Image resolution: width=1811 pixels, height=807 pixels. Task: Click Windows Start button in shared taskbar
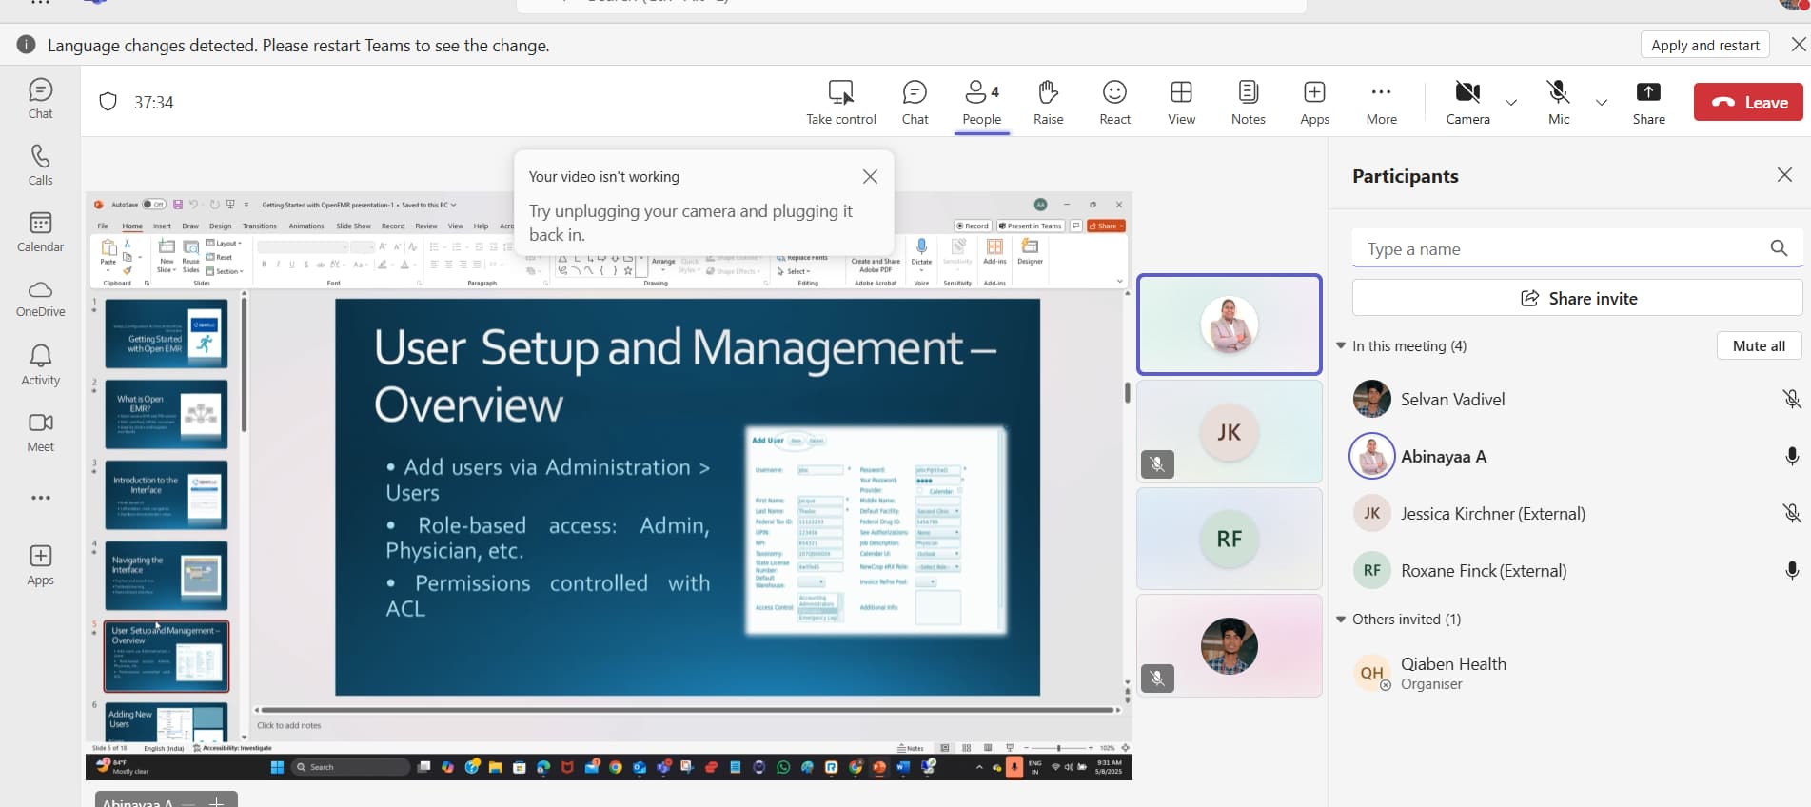tap(277, 767)
